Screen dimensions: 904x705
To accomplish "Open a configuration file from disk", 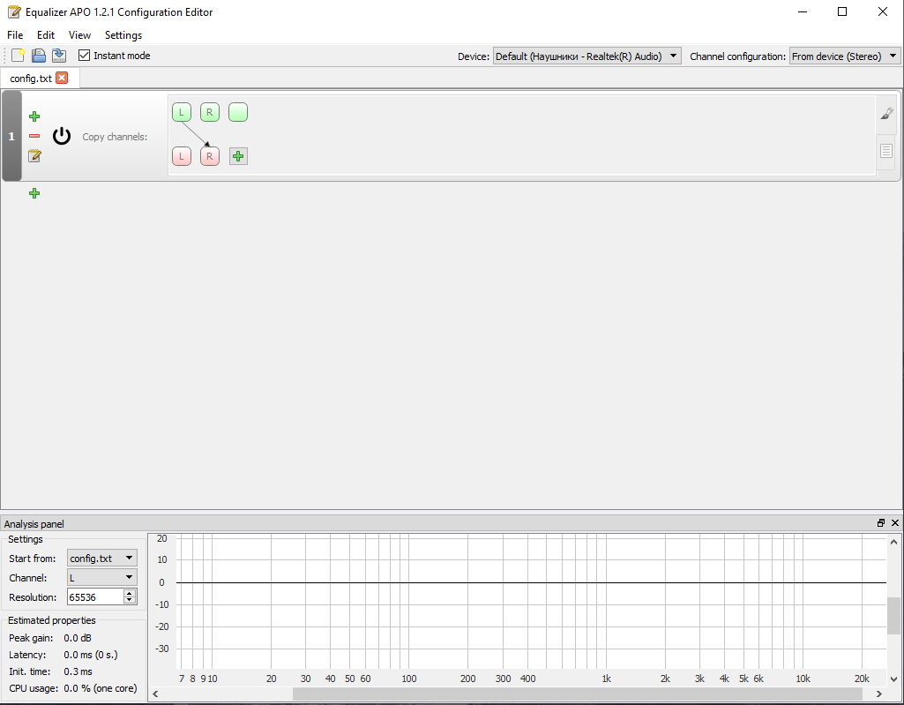I will [39, 56].
